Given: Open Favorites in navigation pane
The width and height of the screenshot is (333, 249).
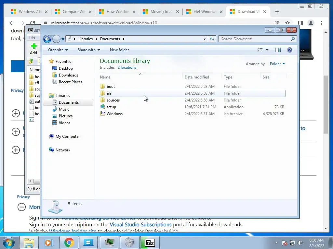Looking at the screenshot, I should [x=63, y=61].
